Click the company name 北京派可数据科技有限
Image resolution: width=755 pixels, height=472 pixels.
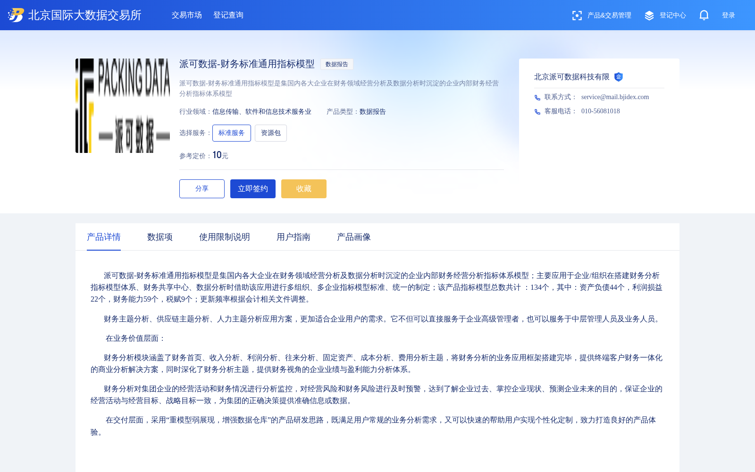click(572, 77)
